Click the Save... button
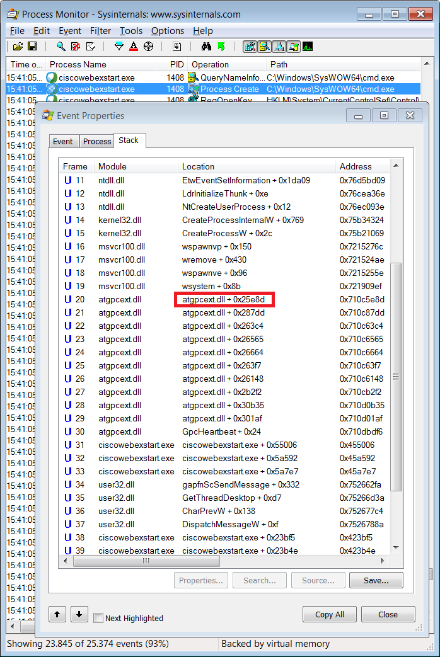Image resolution: width=440 pixels, height=657 pixels. point(376,580)
